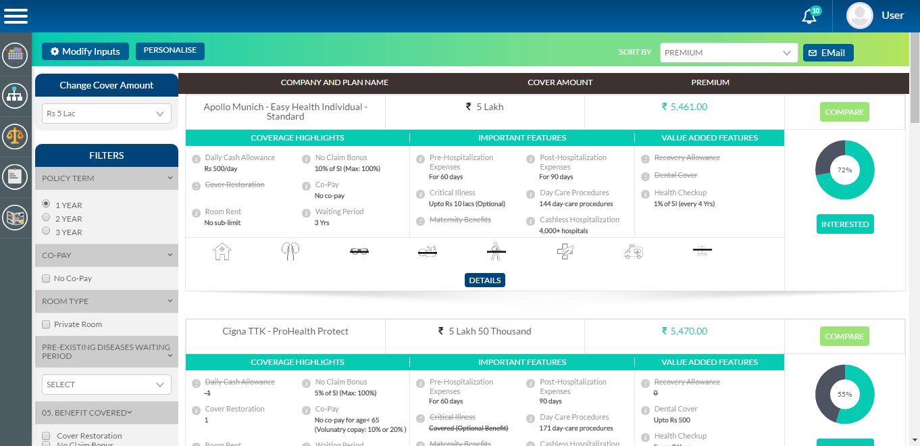Click the kidney organ feature icon
Viewport: 920px width, 446px height.
click(290, 252)
